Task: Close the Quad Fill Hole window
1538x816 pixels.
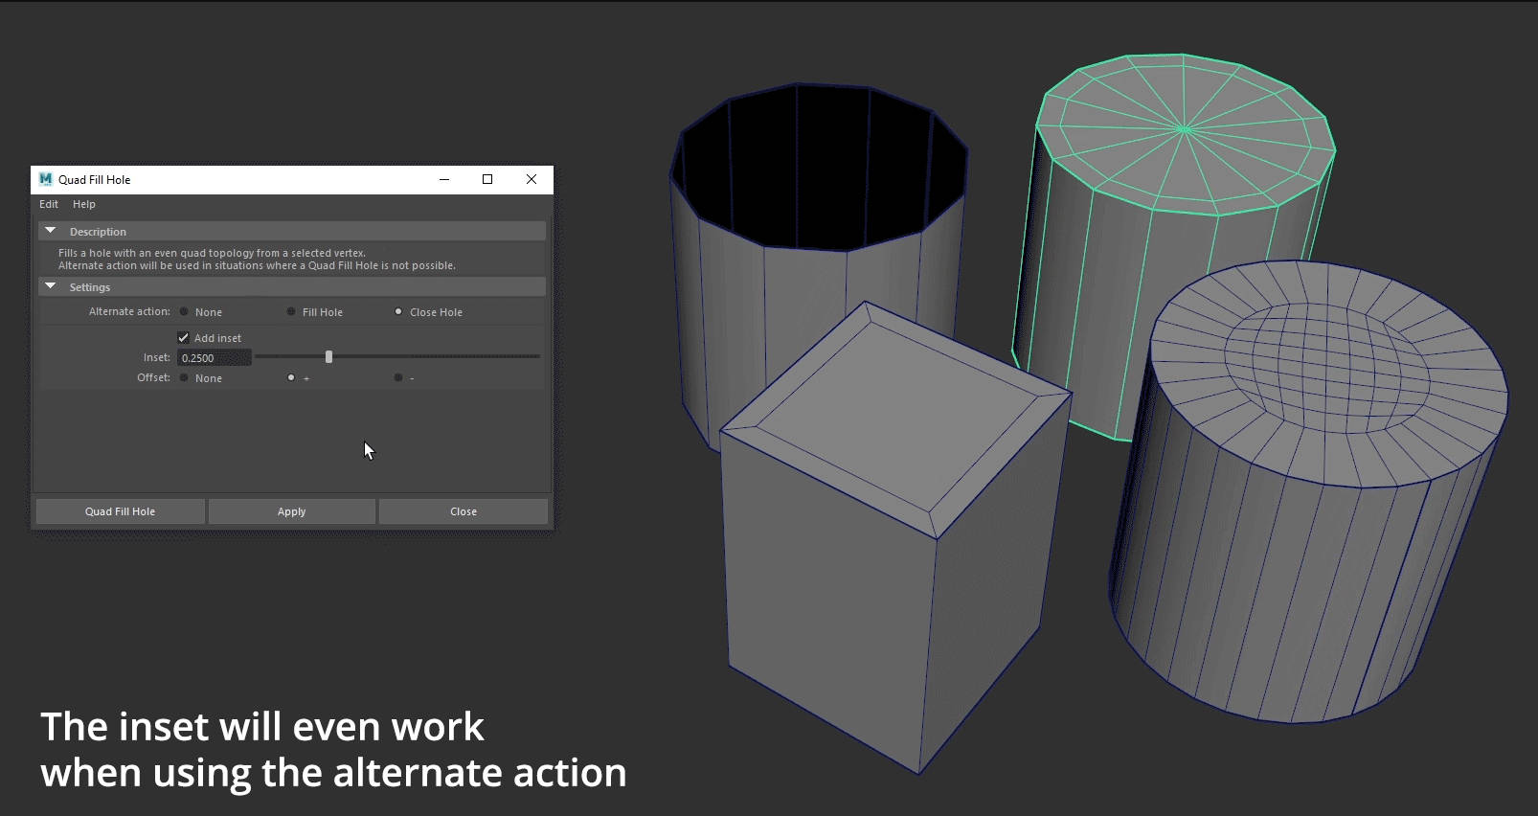Action: tap(532, 179)
